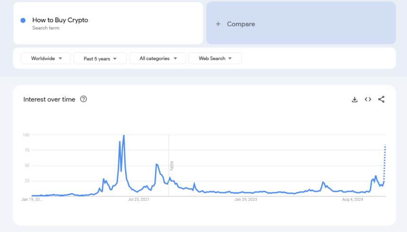Expand the Web Search type dropdown
The height and width of the screenshot is (232, 407).
pyautogui.click(x=215, y=59)
